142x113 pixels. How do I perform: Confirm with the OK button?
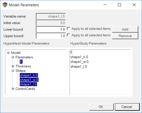click(101, 107)
